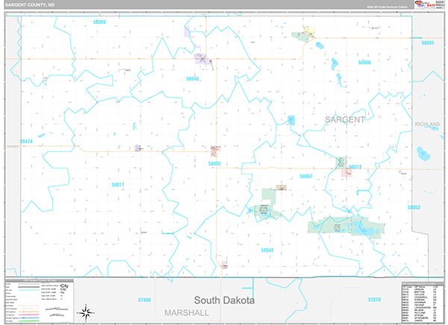
Task: Click the large City label in legend
Action: coord(64,285)
